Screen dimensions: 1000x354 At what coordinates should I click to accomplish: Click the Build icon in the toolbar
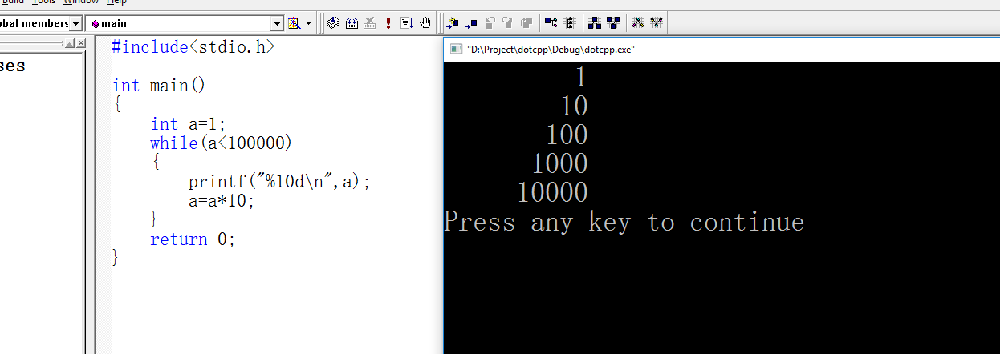point(352,23)
